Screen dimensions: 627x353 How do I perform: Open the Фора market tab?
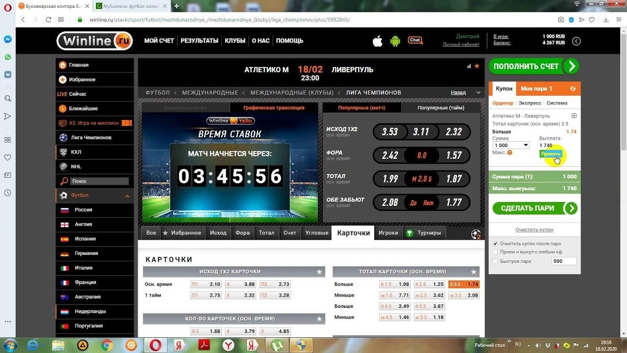(242, 233)
